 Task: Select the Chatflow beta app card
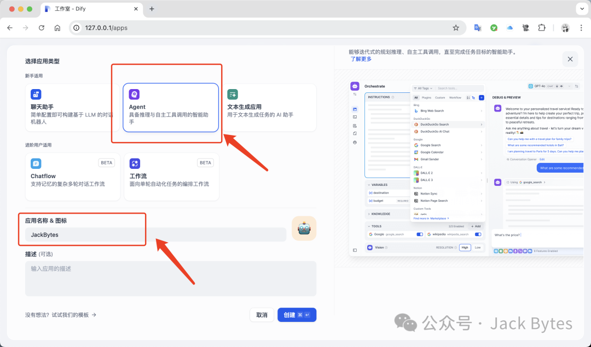(72, 177)
